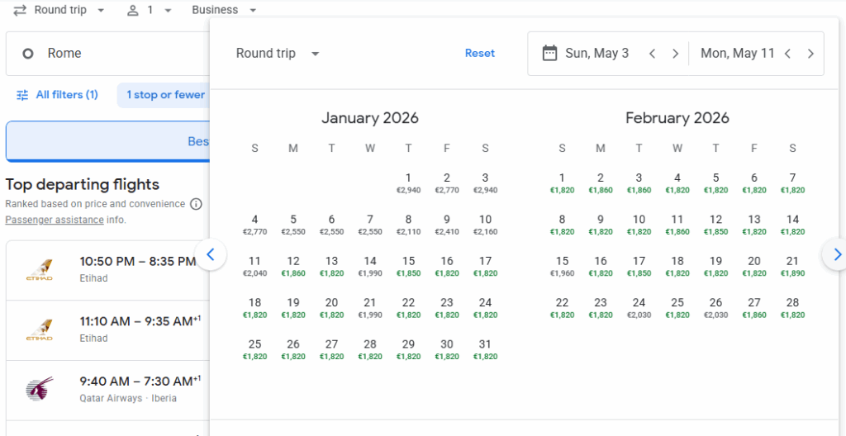Select January 15 priced at €1,850

coord(408,266)
